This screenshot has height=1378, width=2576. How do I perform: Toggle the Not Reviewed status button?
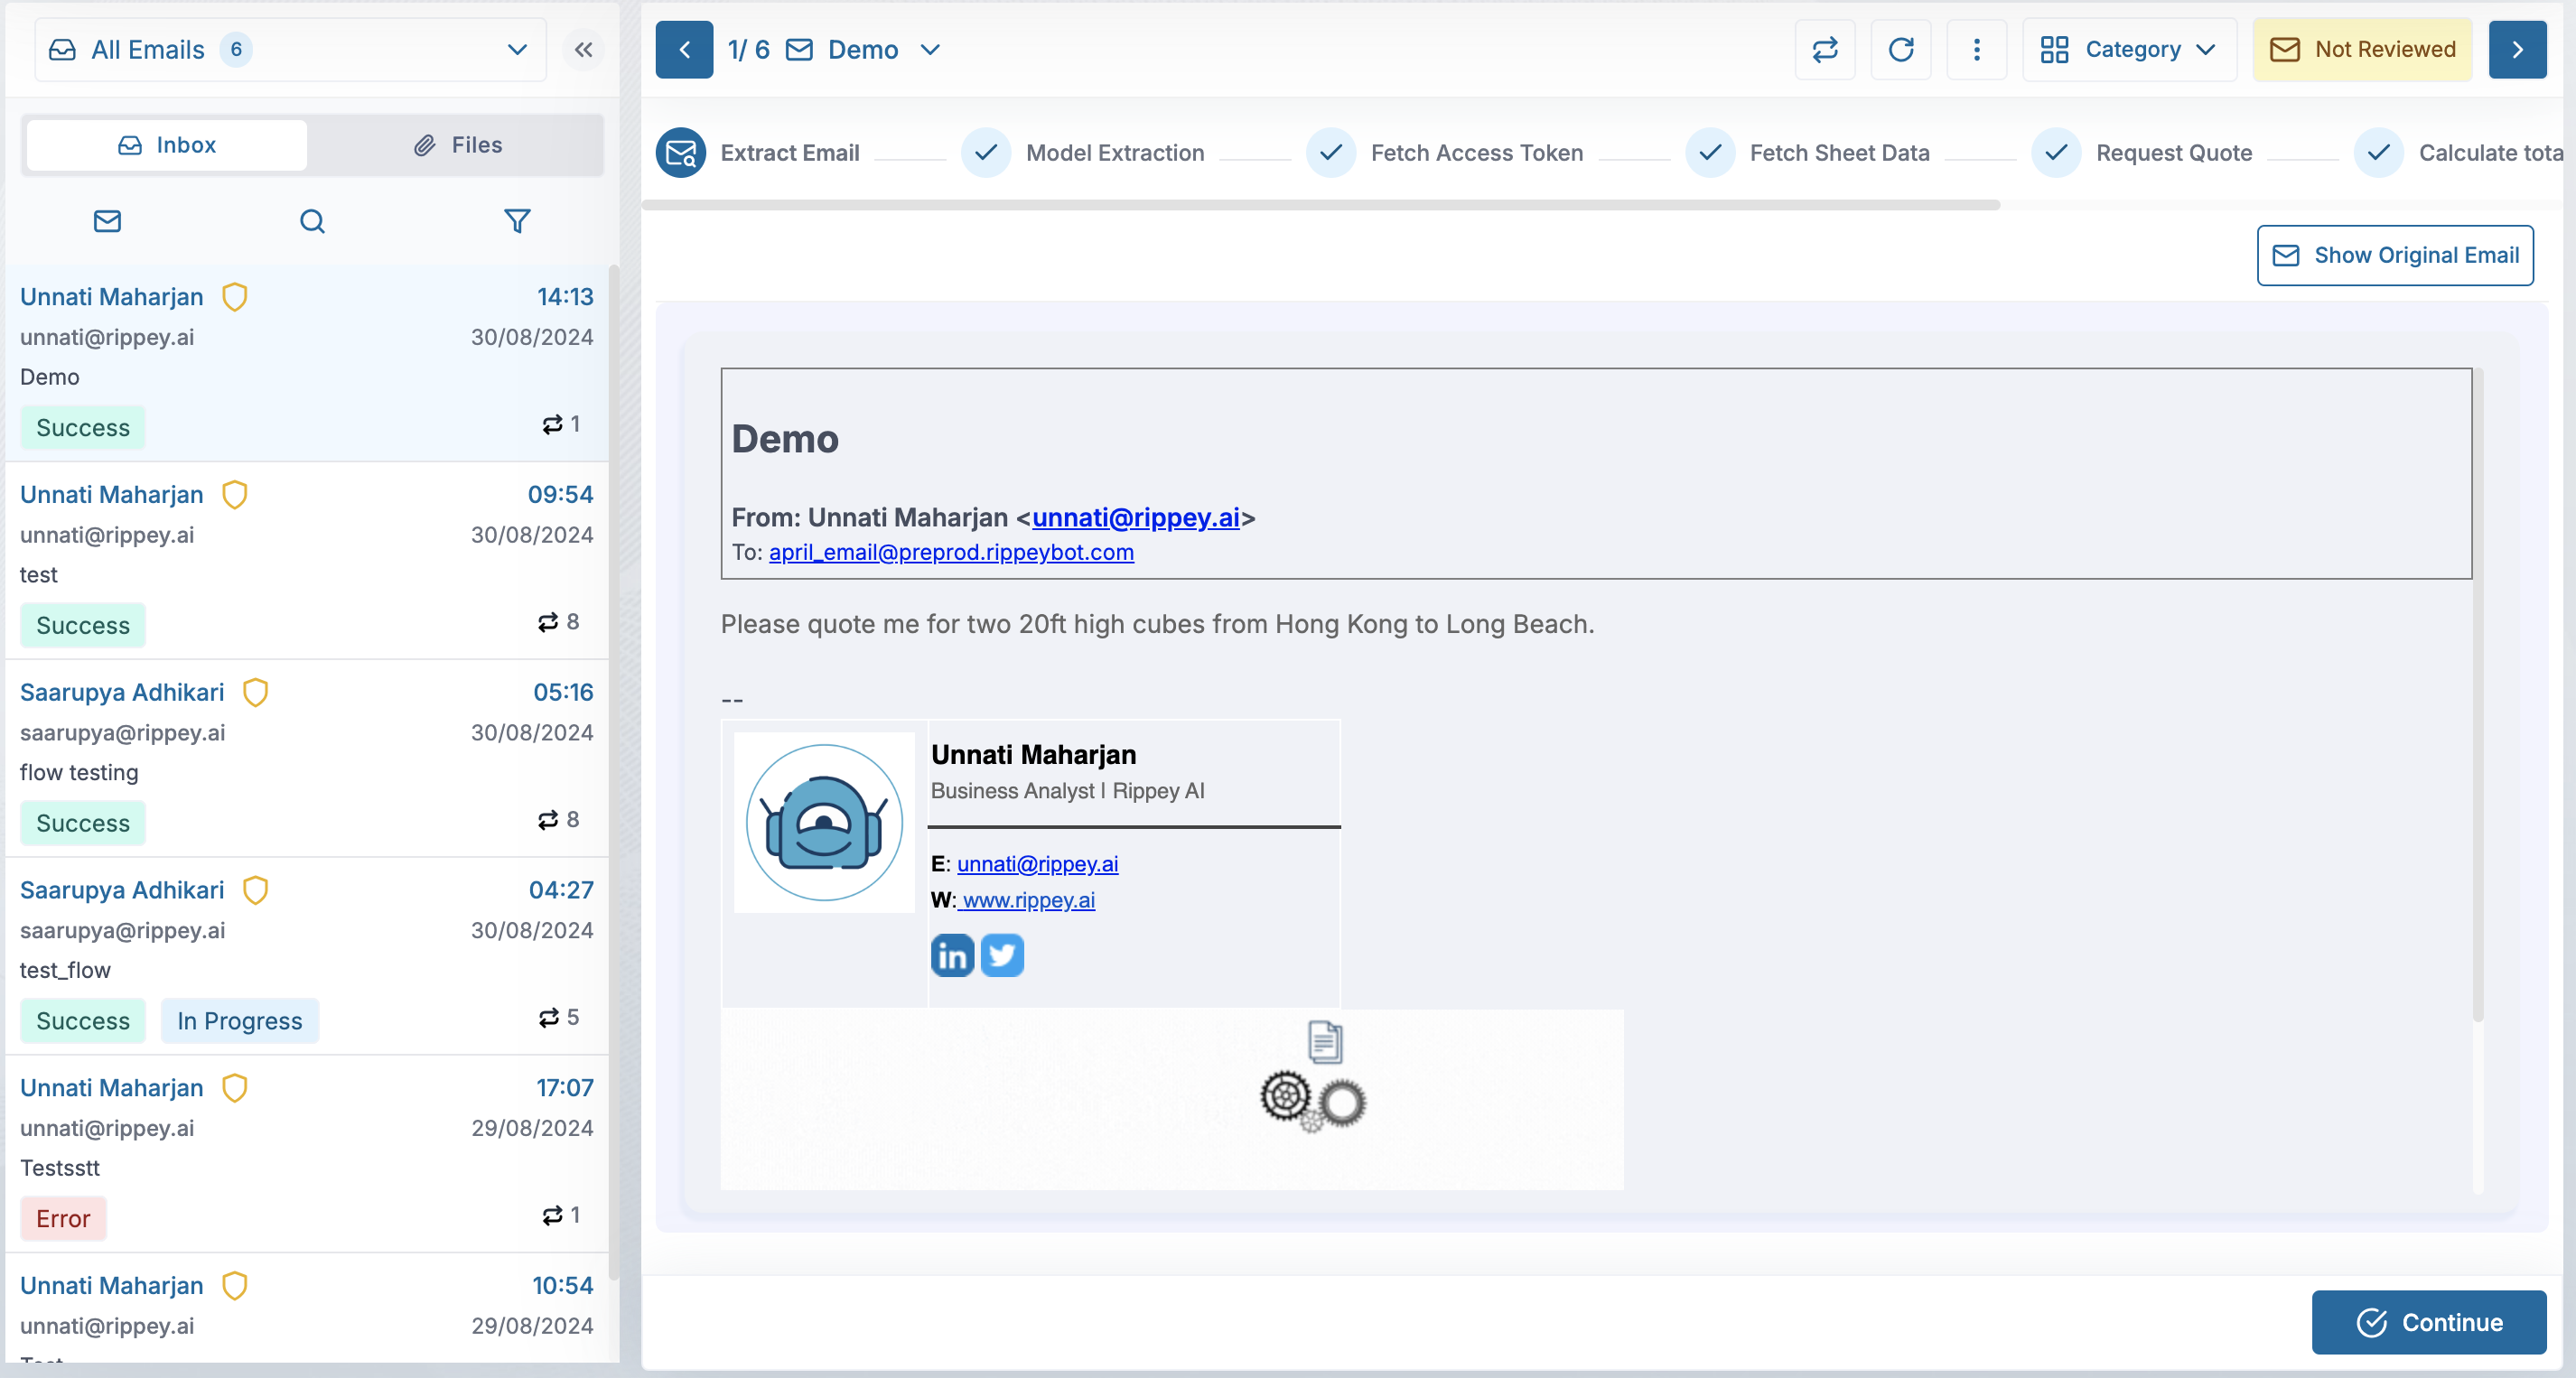click(x=2362, y=50)
